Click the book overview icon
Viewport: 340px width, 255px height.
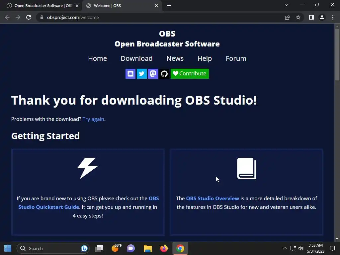click(247, 168)
